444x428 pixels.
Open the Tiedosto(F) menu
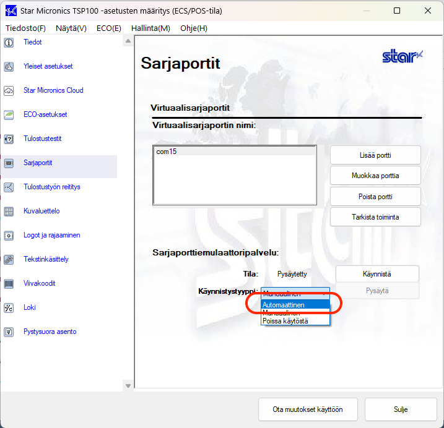pos(25,28)
